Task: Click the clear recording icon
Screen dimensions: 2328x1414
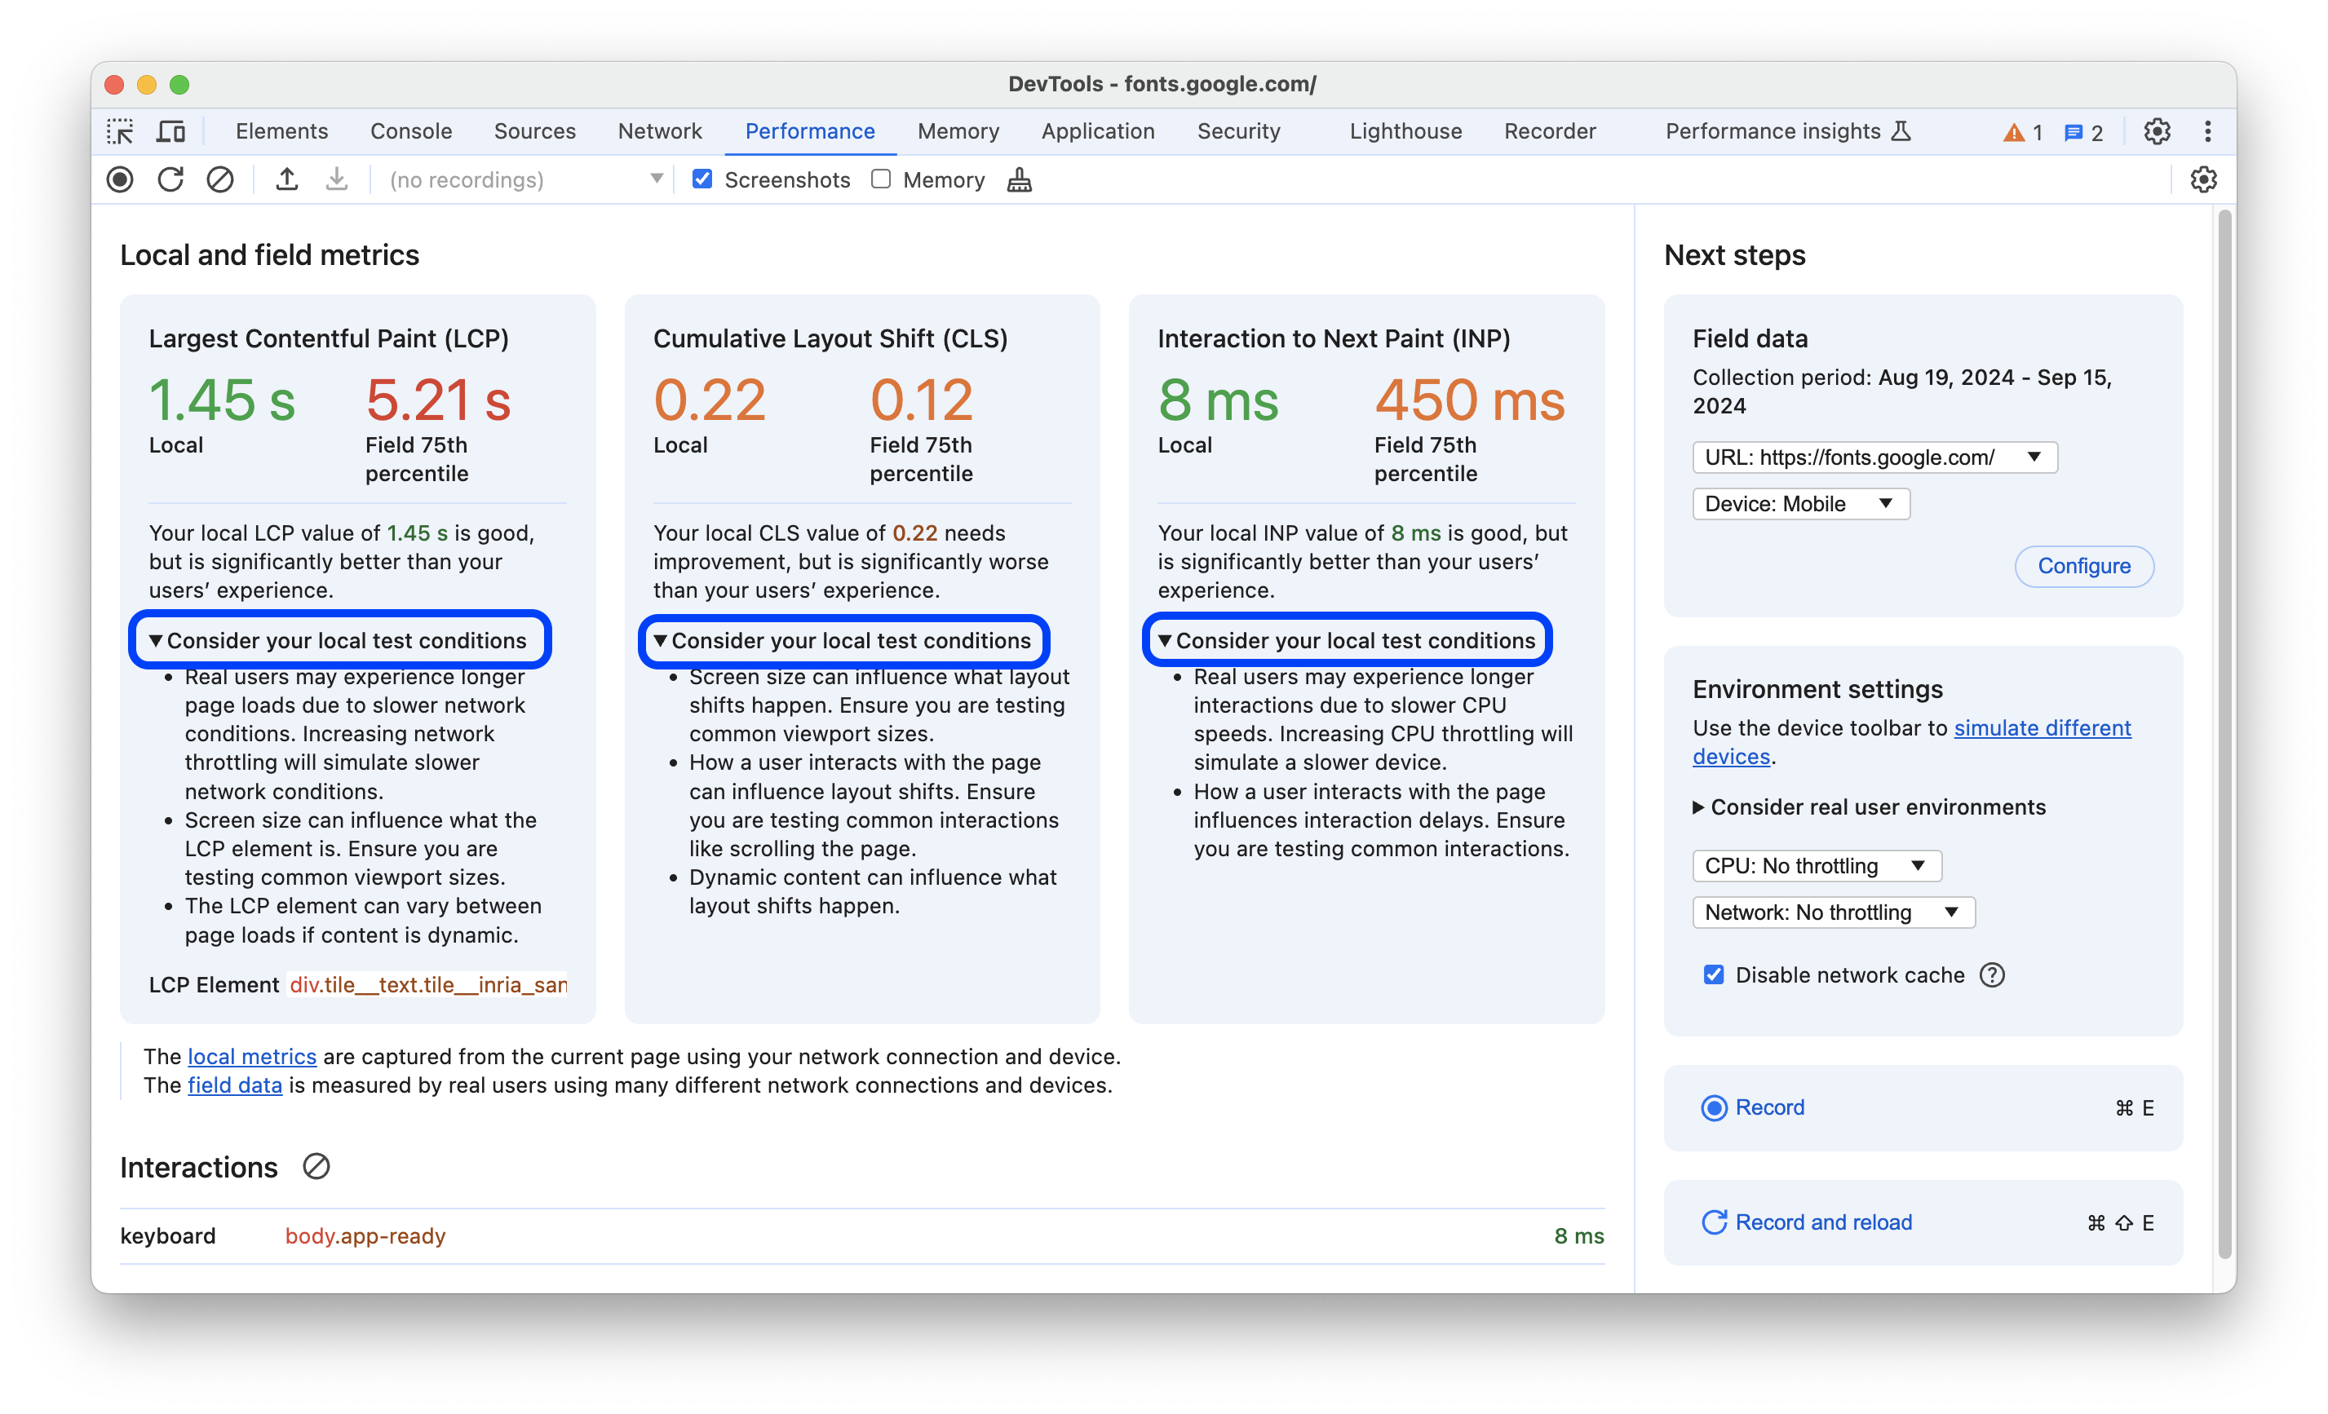Action: [x=218, y=179]
